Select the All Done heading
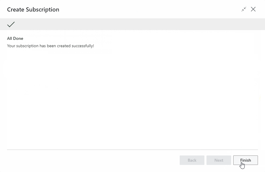265x172 pixels. point(15,38)
